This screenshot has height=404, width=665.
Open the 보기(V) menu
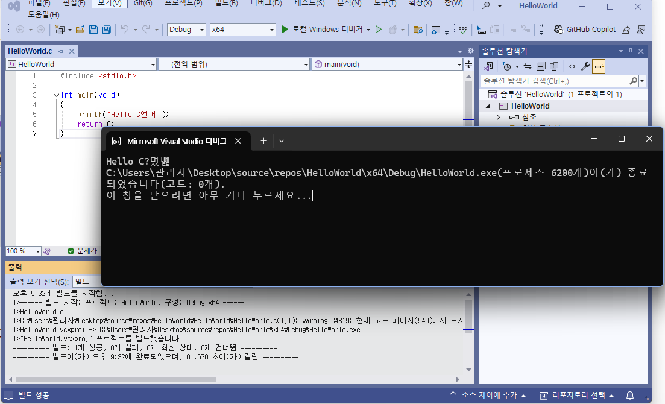coord(109,4)
